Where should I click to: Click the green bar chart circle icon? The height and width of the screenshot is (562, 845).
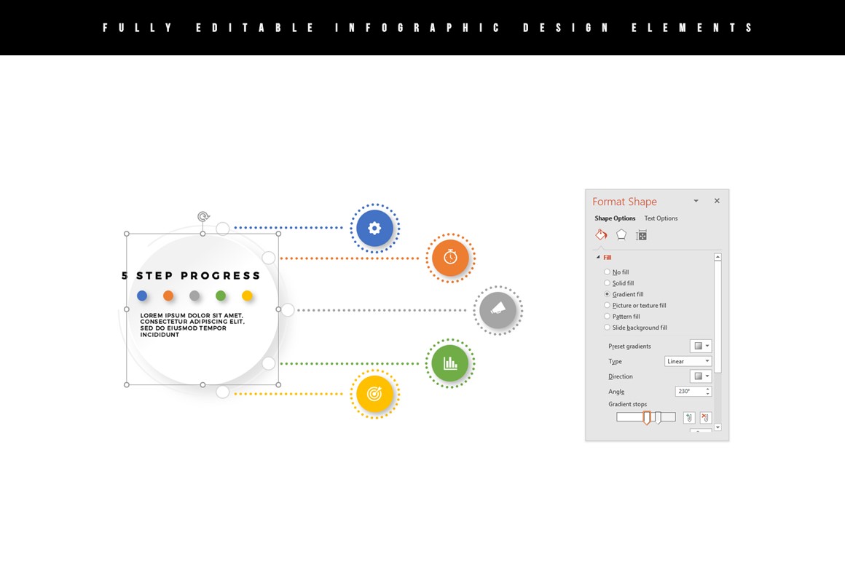pyautogui.click(x=450, y=363)
